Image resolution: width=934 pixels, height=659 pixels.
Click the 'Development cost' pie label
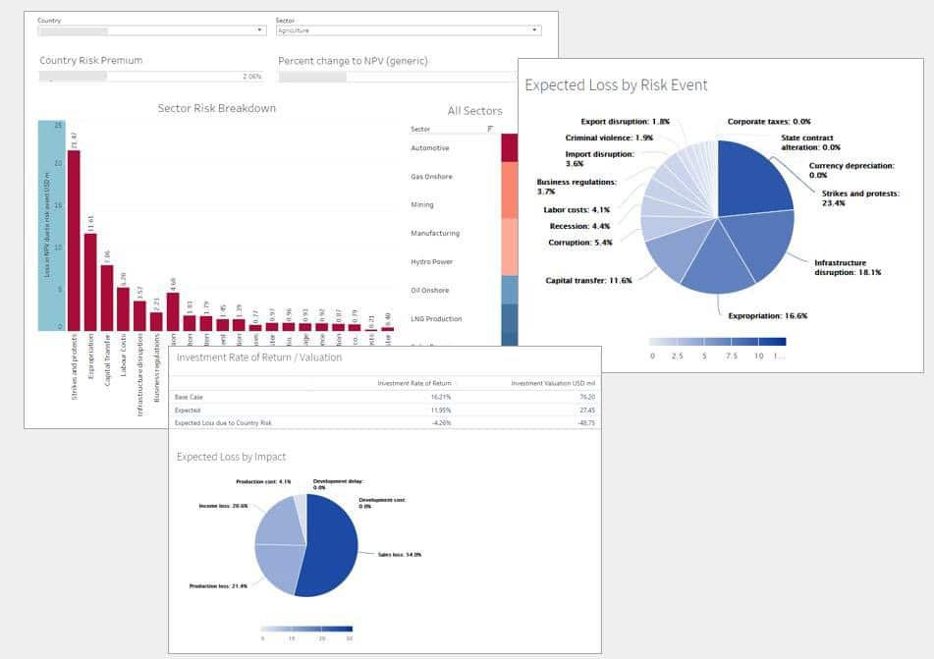click(x=382, y=503)
